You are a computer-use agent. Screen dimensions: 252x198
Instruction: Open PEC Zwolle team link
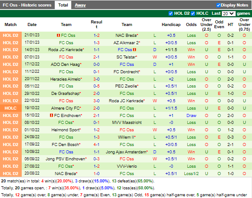(126, 86)
